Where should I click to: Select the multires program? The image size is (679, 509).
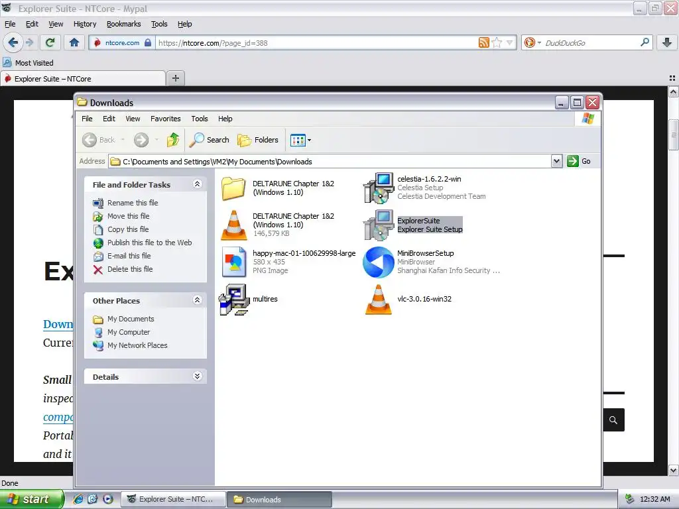[249, 299]
